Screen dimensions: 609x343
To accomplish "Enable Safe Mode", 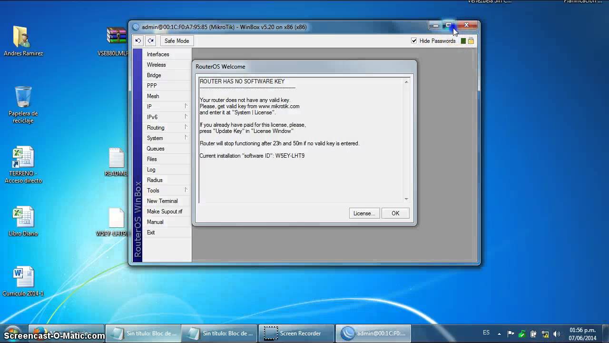I will click(x=177, y=41).
